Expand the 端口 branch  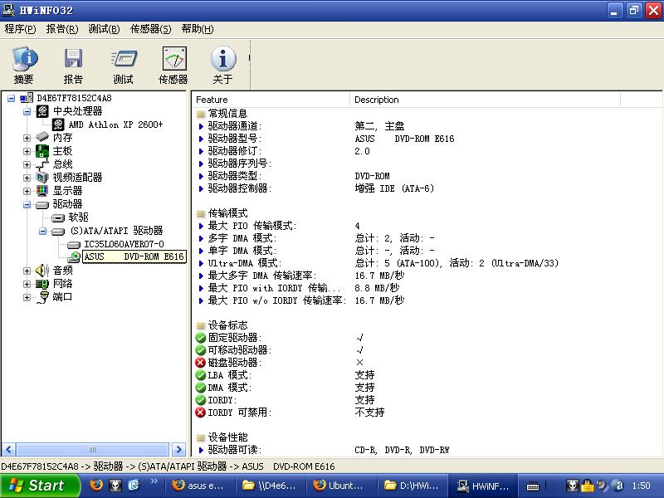tap(27, 297)
